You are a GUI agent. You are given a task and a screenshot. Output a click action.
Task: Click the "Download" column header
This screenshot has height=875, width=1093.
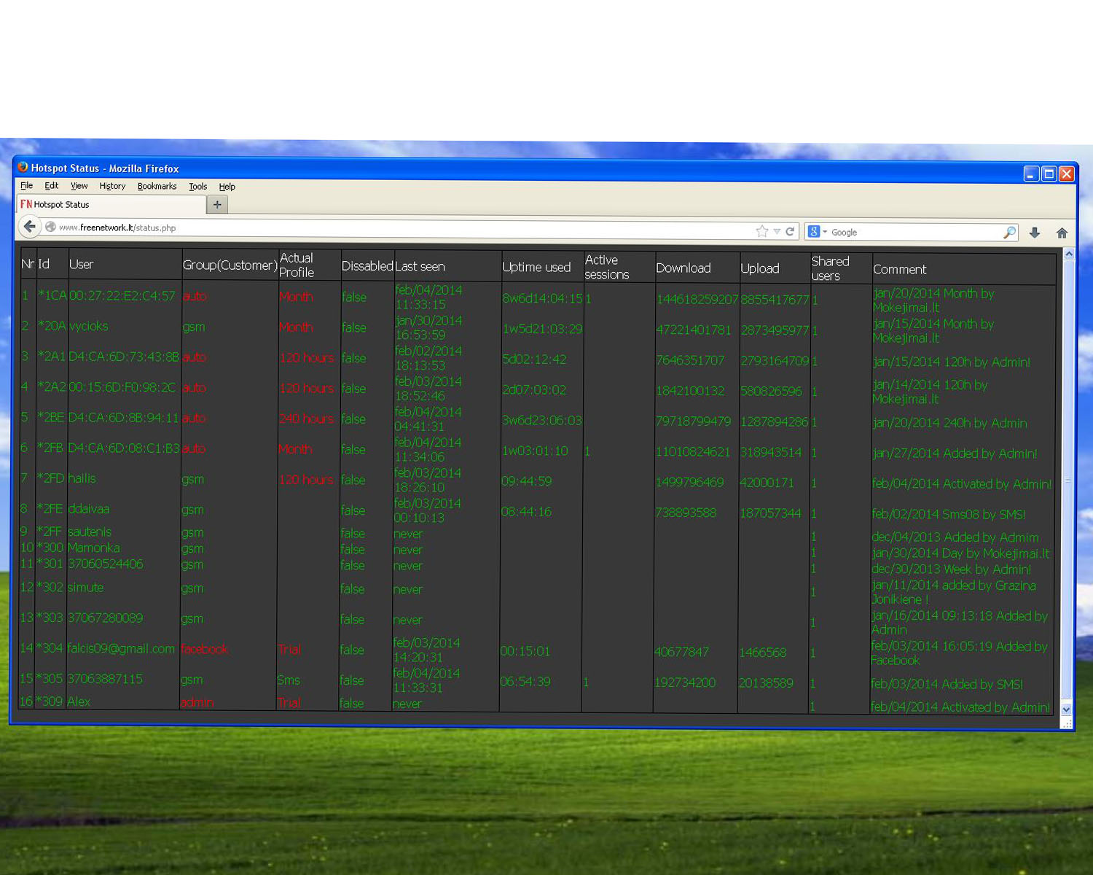tap(683, 268)
